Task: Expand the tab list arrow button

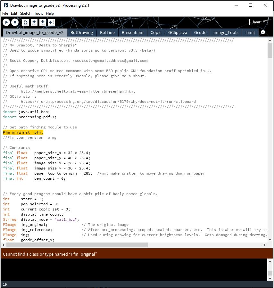Action: (x=263, y=32)
